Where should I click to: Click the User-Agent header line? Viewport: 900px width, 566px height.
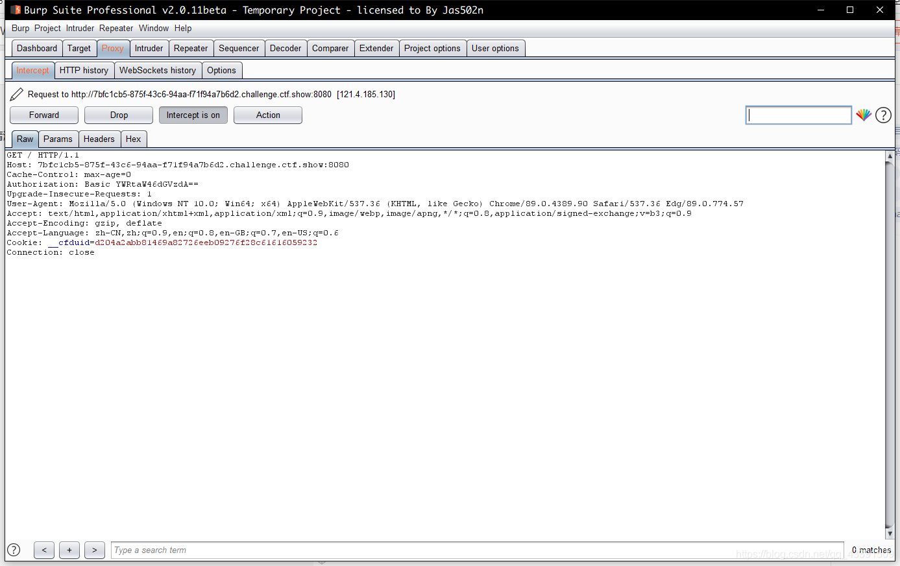tap(375, 204)
